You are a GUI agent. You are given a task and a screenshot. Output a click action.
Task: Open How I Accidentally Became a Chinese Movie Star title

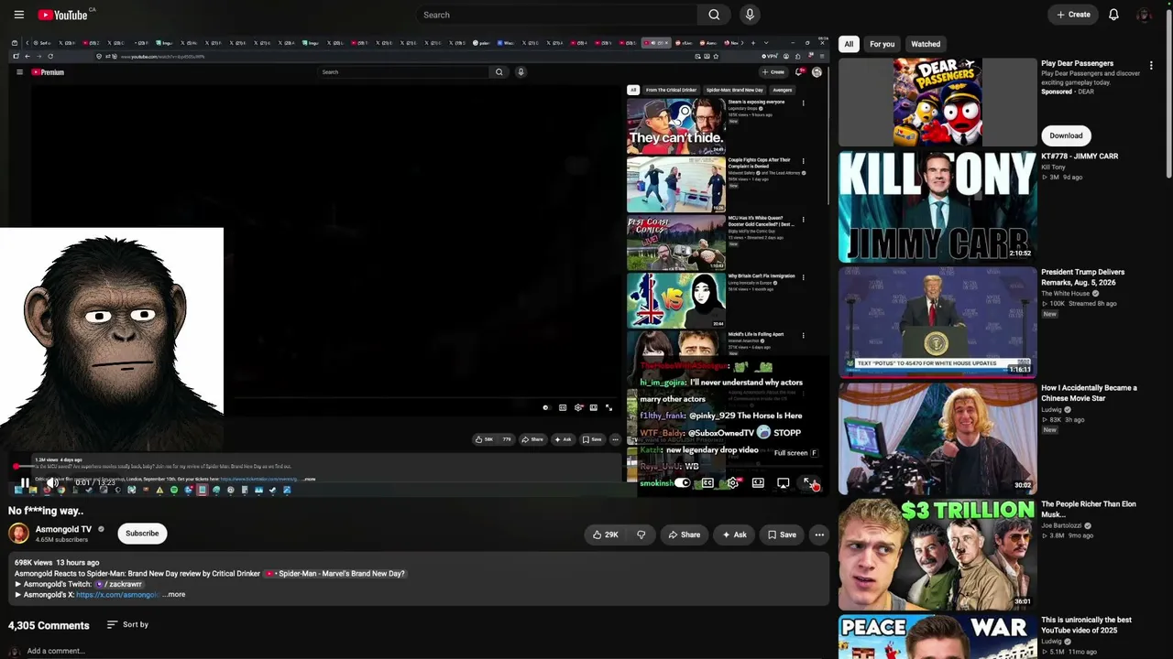click(x=1089, y=394)
